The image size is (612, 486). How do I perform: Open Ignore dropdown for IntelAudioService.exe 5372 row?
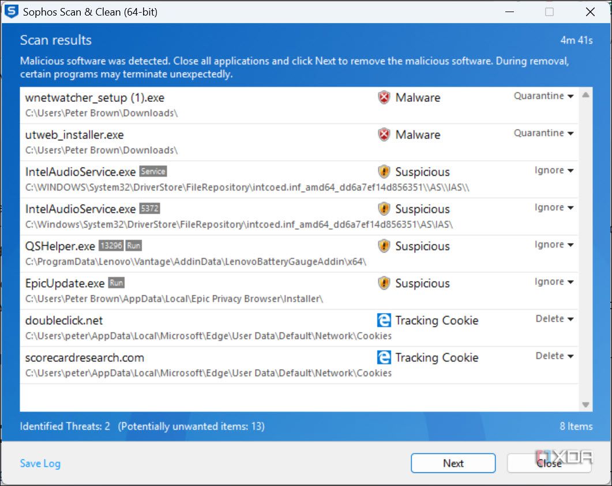click(554, 207)
